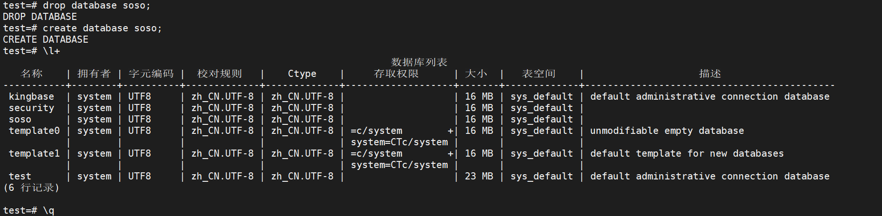Viewport: 882px width, 216px height.
Task: Click the 数据库列表 table title
Action: pos(419,62)
